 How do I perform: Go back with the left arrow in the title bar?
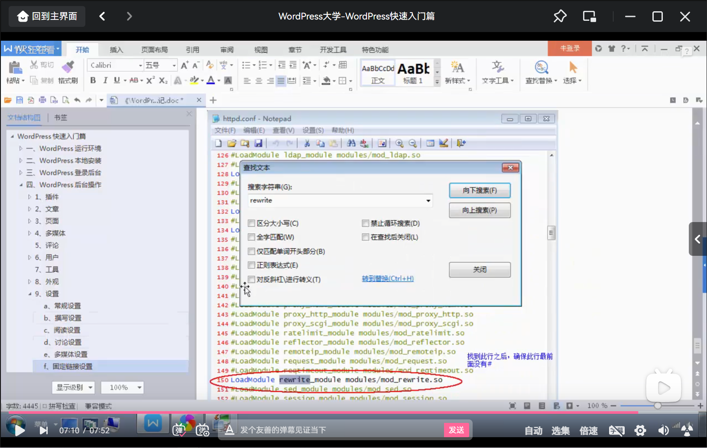102,16
